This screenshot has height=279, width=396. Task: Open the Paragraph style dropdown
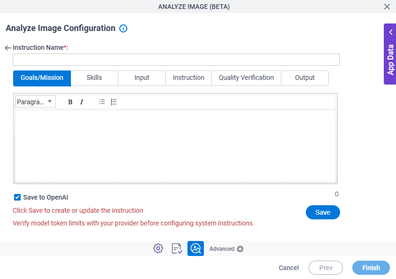coord(36,101)
